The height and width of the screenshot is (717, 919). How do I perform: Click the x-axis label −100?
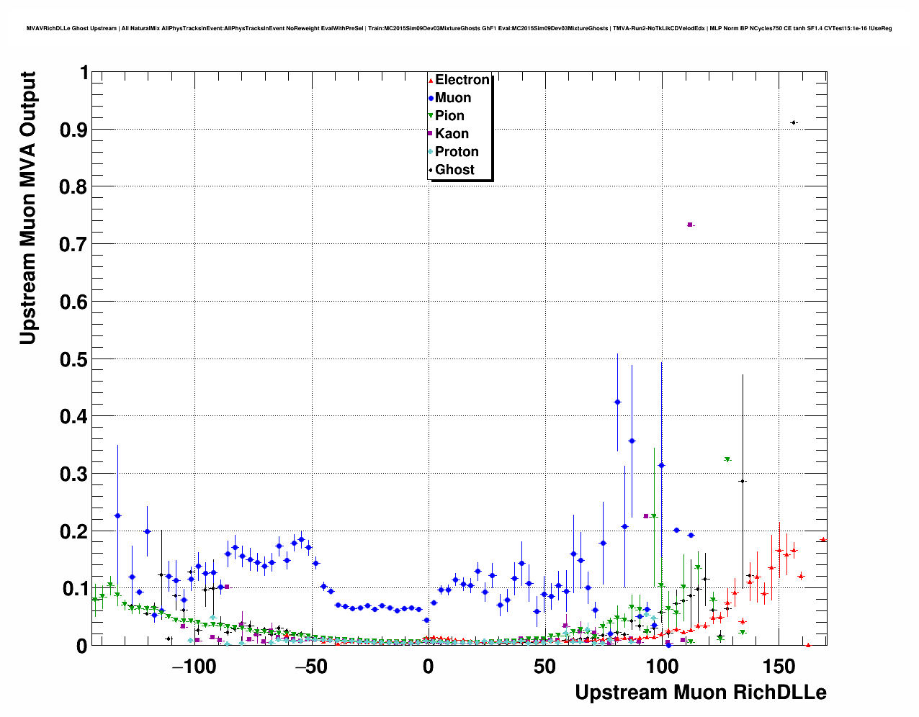194,667
